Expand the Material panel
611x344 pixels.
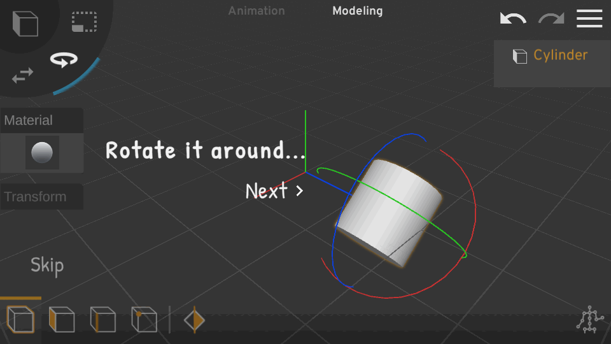pyautogui.click(x=41, y=120)
